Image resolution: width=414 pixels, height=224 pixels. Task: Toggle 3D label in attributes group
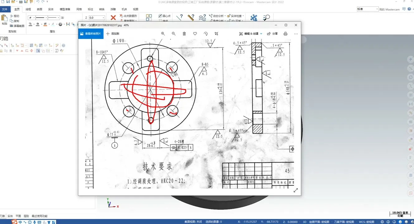[x=62, y=18]
